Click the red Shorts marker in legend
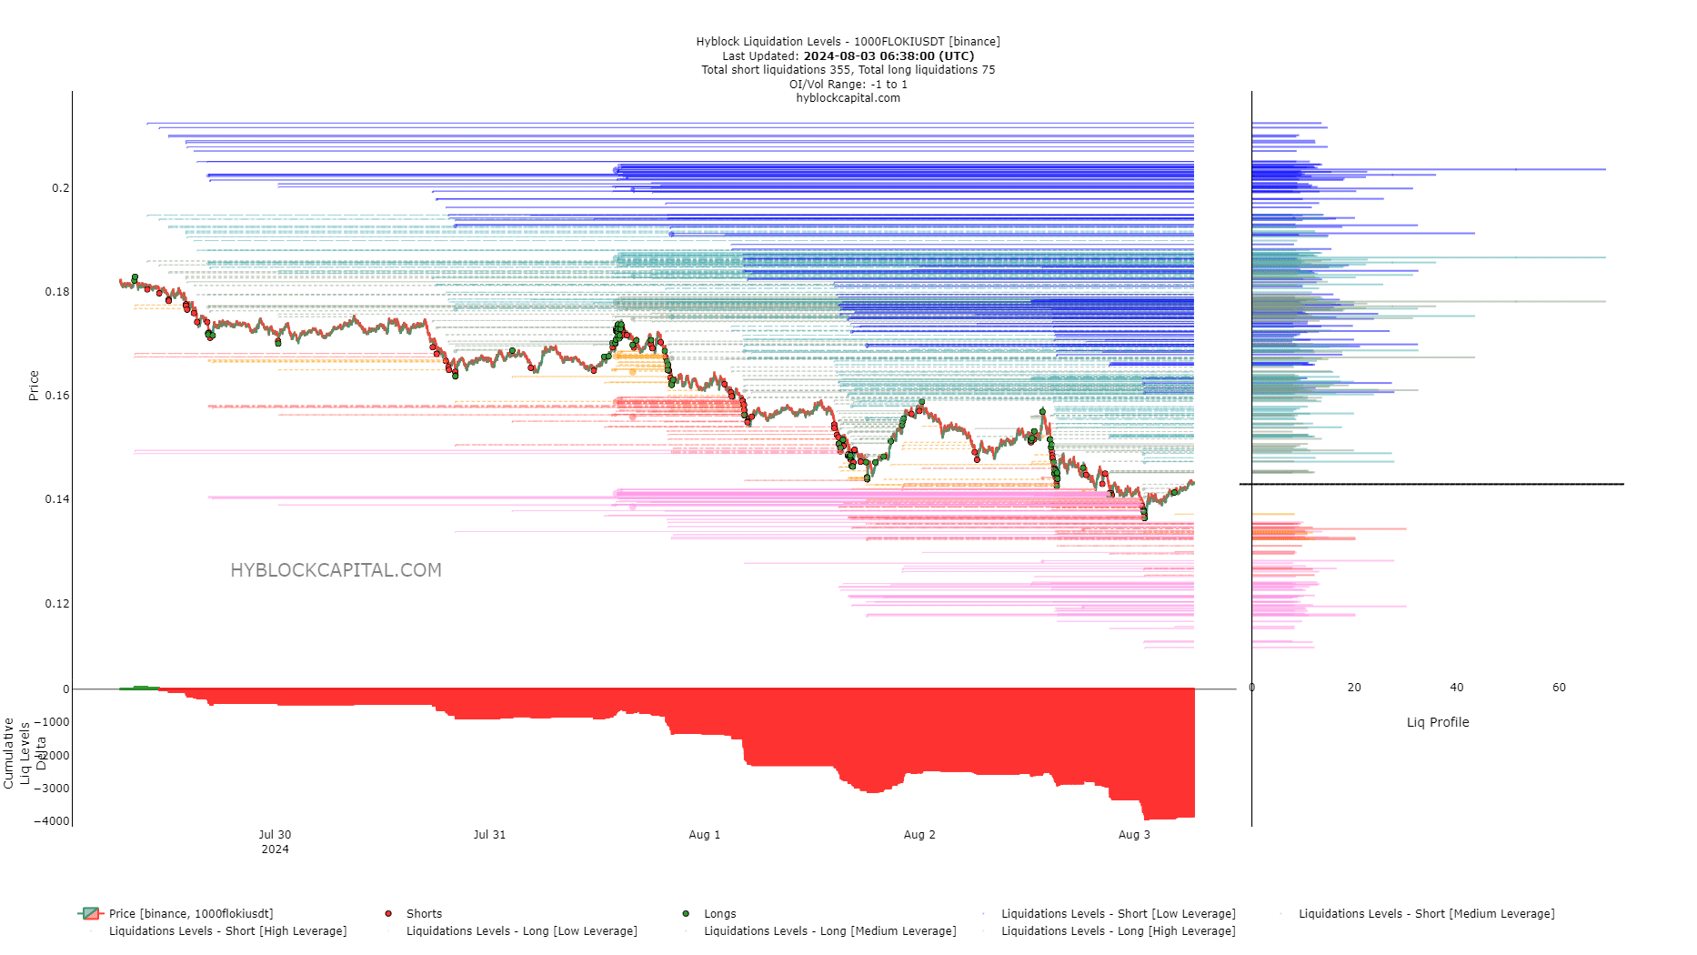The image size is (1697, 955). [388, 913]
